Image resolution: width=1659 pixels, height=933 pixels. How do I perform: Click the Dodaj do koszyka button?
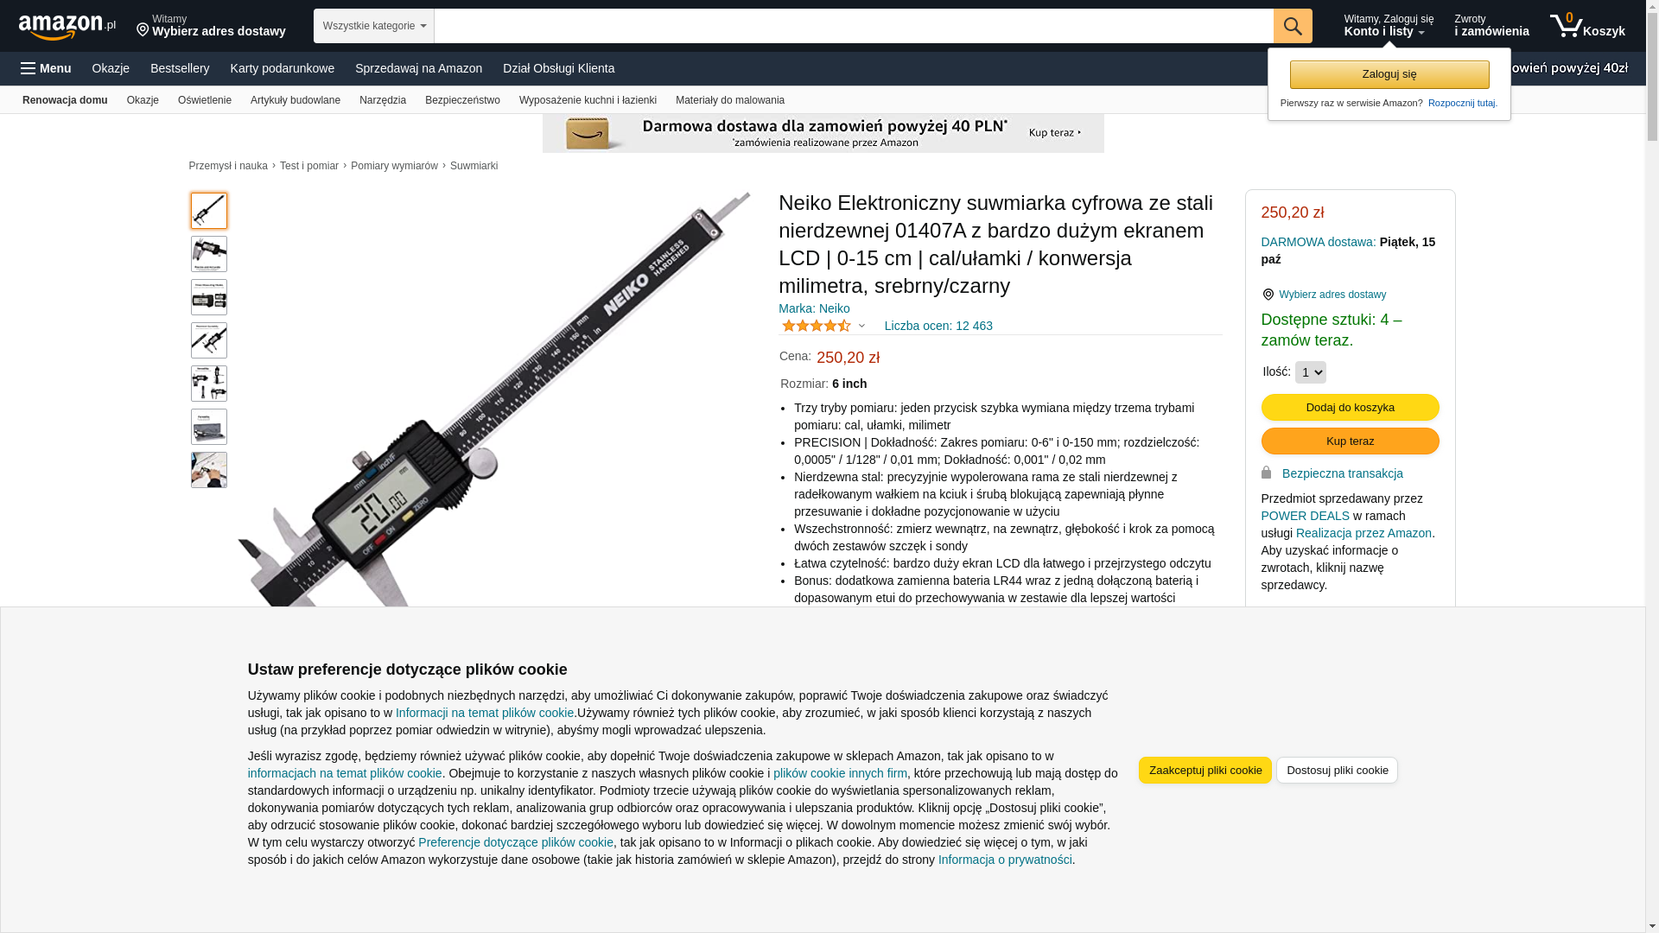(x=1350, y=408)
